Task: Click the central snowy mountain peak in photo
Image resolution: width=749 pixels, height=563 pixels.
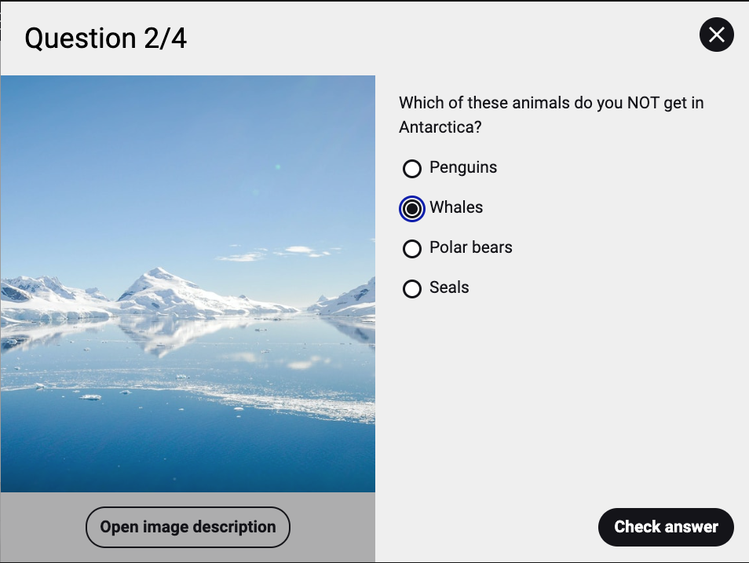Action: pos(161,283)
